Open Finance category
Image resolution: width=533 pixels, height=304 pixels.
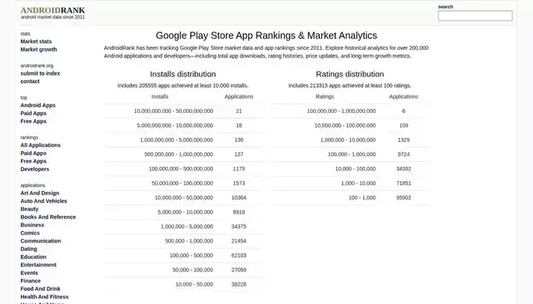pos(30,281)
